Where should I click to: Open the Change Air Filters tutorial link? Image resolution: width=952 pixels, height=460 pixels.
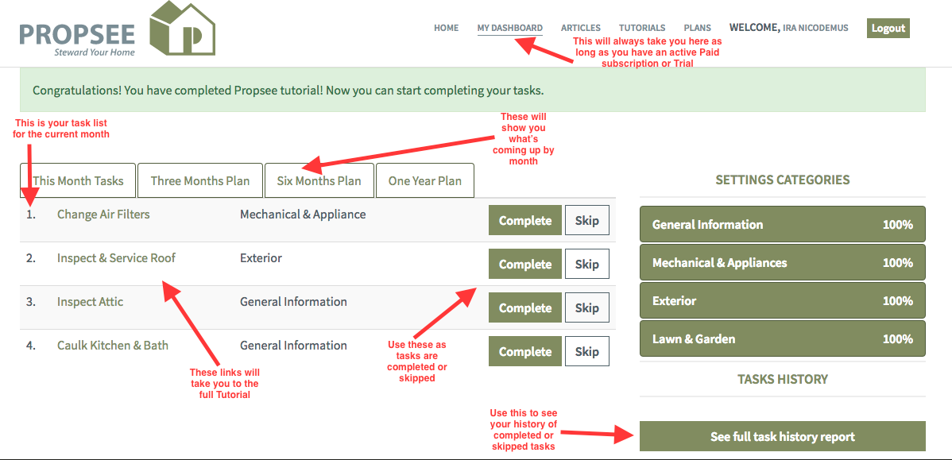pyautogui.click(x=103, y=215)
